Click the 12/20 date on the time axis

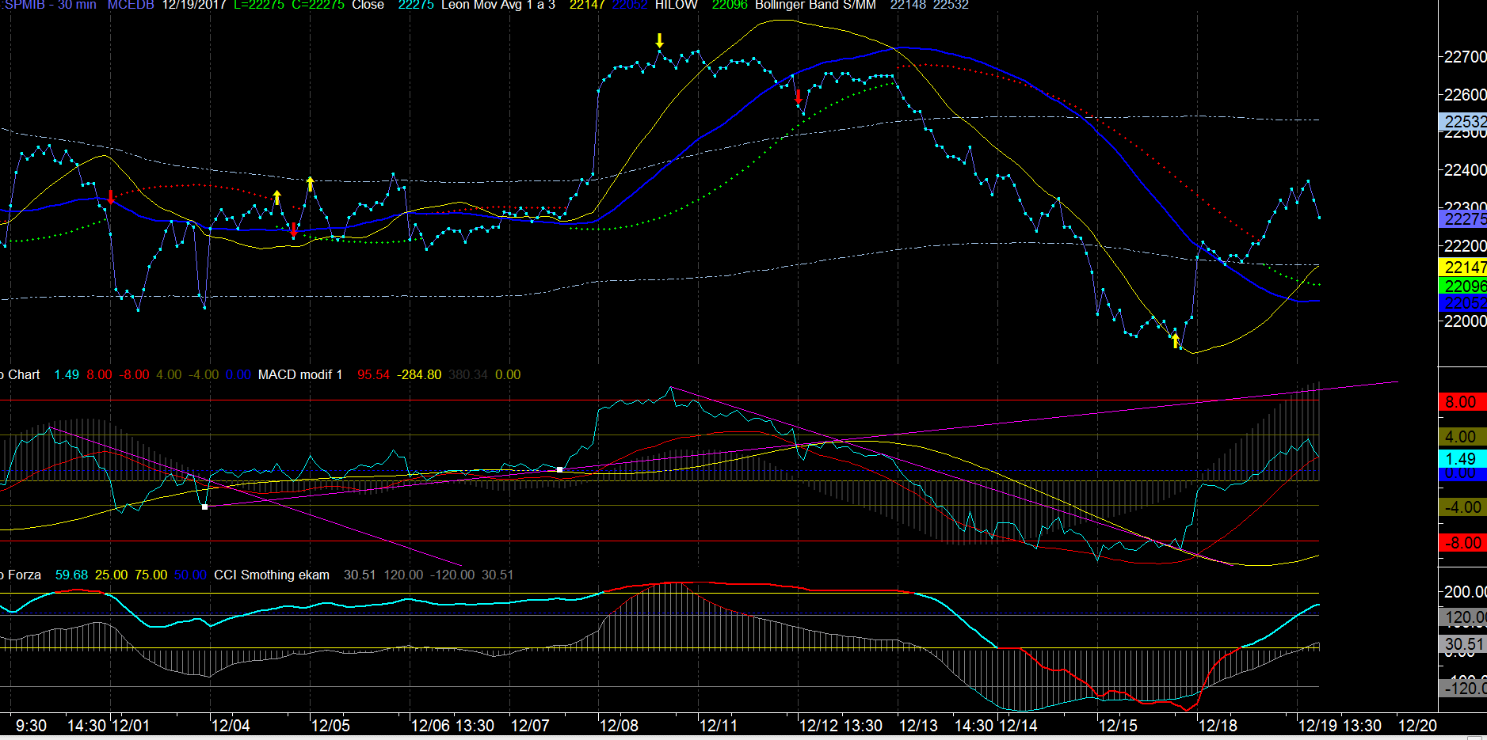[1417, 726]
